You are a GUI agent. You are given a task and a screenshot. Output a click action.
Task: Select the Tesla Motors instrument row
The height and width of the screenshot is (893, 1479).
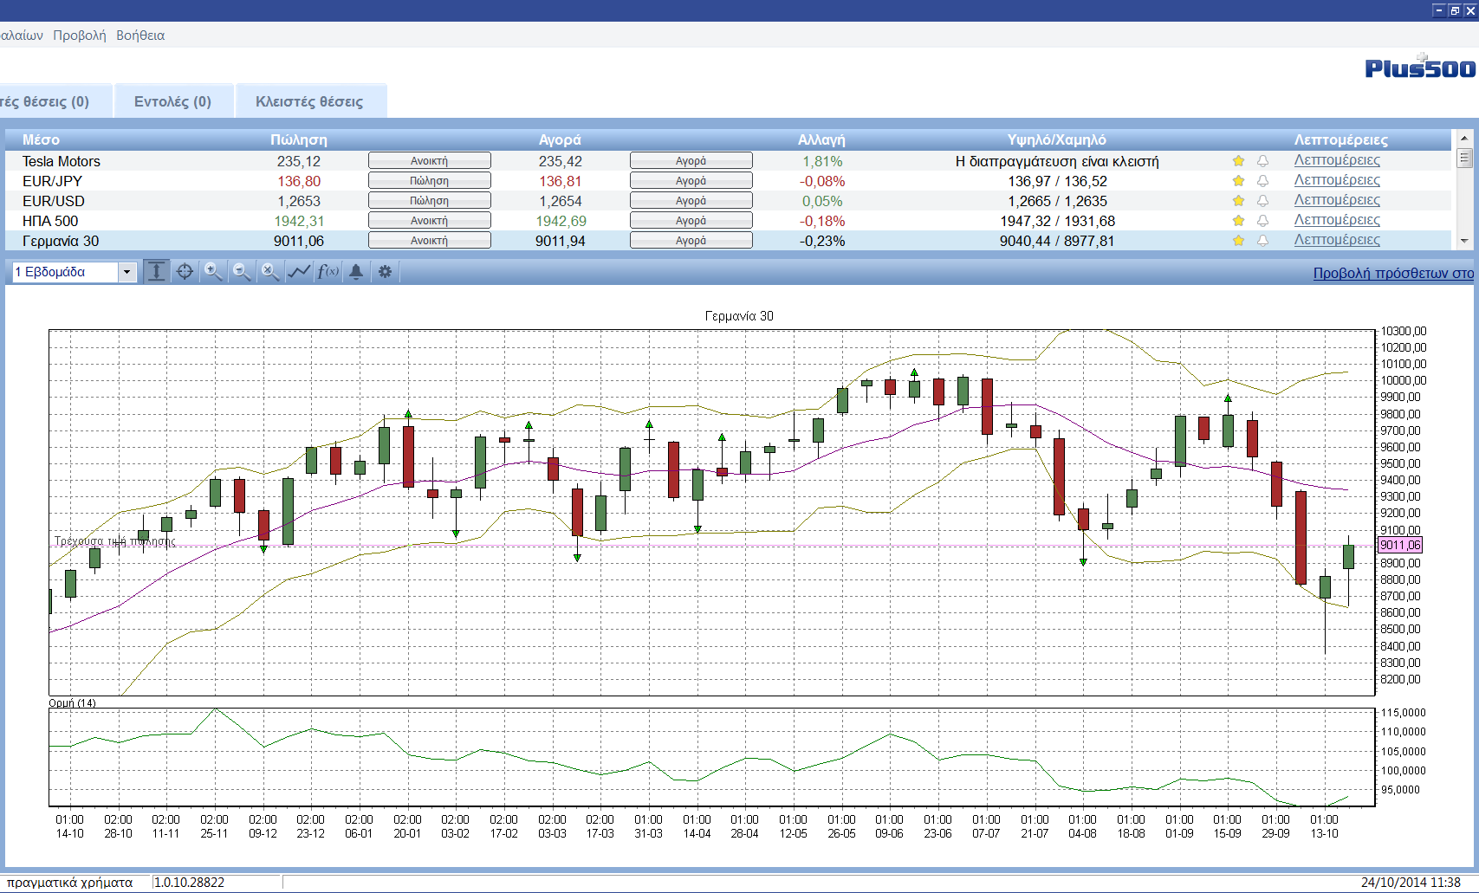click(728, 161)
